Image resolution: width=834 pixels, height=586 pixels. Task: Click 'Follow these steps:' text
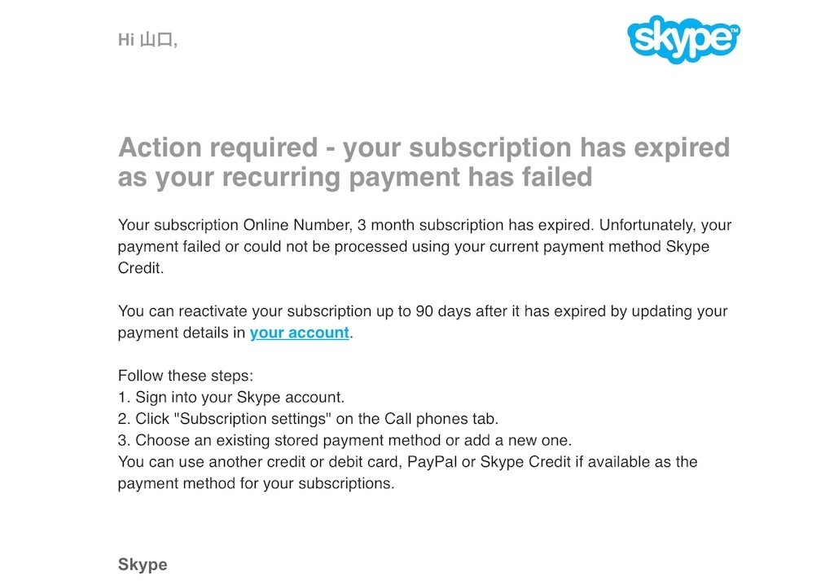click(x=186, y=376)
